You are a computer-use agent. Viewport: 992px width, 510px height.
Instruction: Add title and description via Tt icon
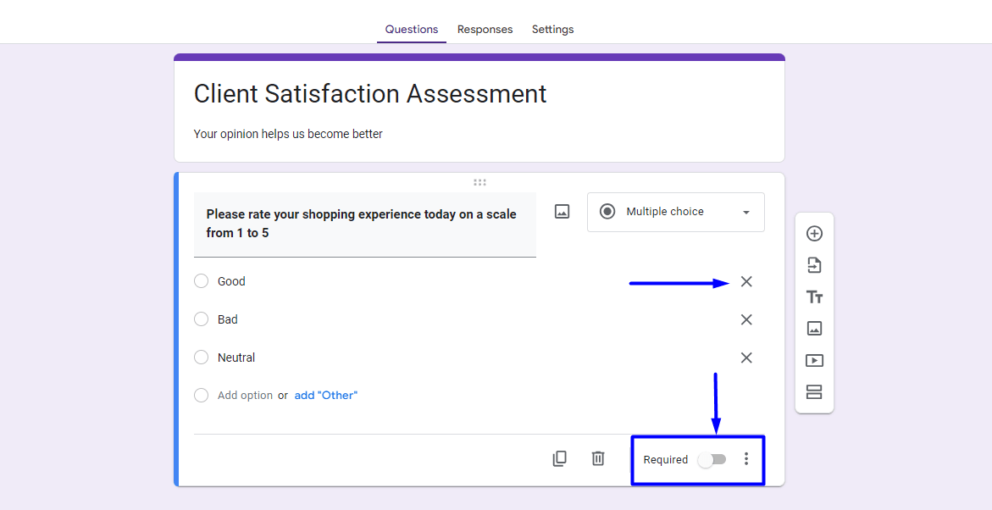coord(814,297)
